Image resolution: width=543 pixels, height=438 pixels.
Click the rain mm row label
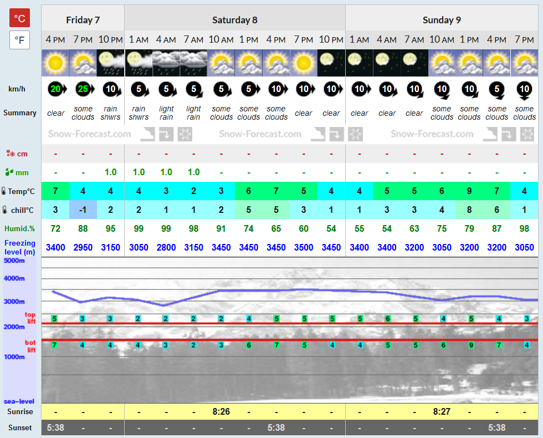pyautogui.click(x=17, y=172)
